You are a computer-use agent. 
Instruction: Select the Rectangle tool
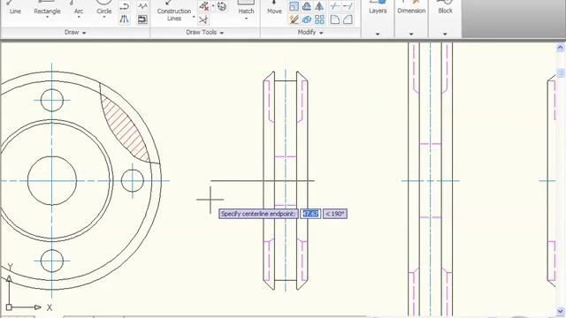[47, 8]
